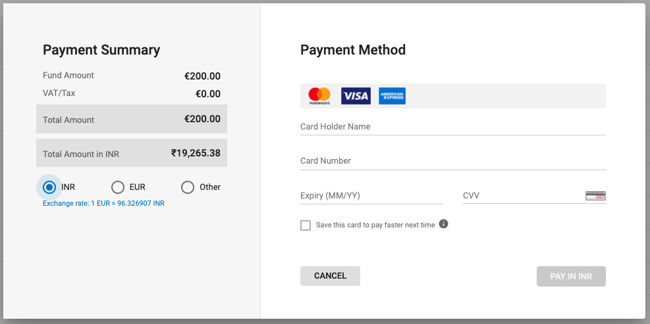The width and height of the screenshot is (650, 324).
Task: Click the Visa card logo
Action: (x=356, y=96)
